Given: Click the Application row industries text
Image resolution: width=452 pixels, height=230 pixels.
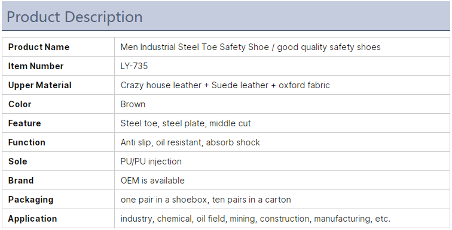Looking at the screenshot, I should pyautogui.click(x=255, y=219).
